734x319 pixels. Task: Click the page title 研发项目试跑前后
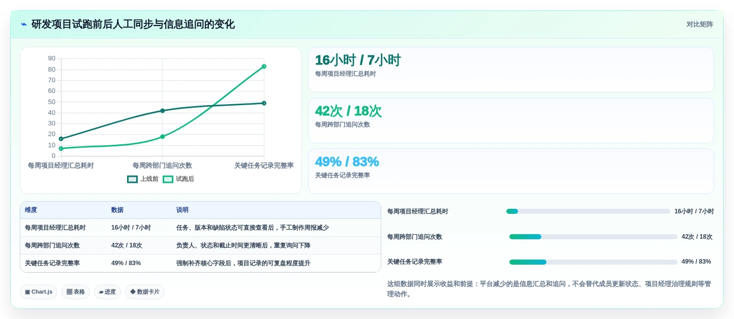coord(133,24)
